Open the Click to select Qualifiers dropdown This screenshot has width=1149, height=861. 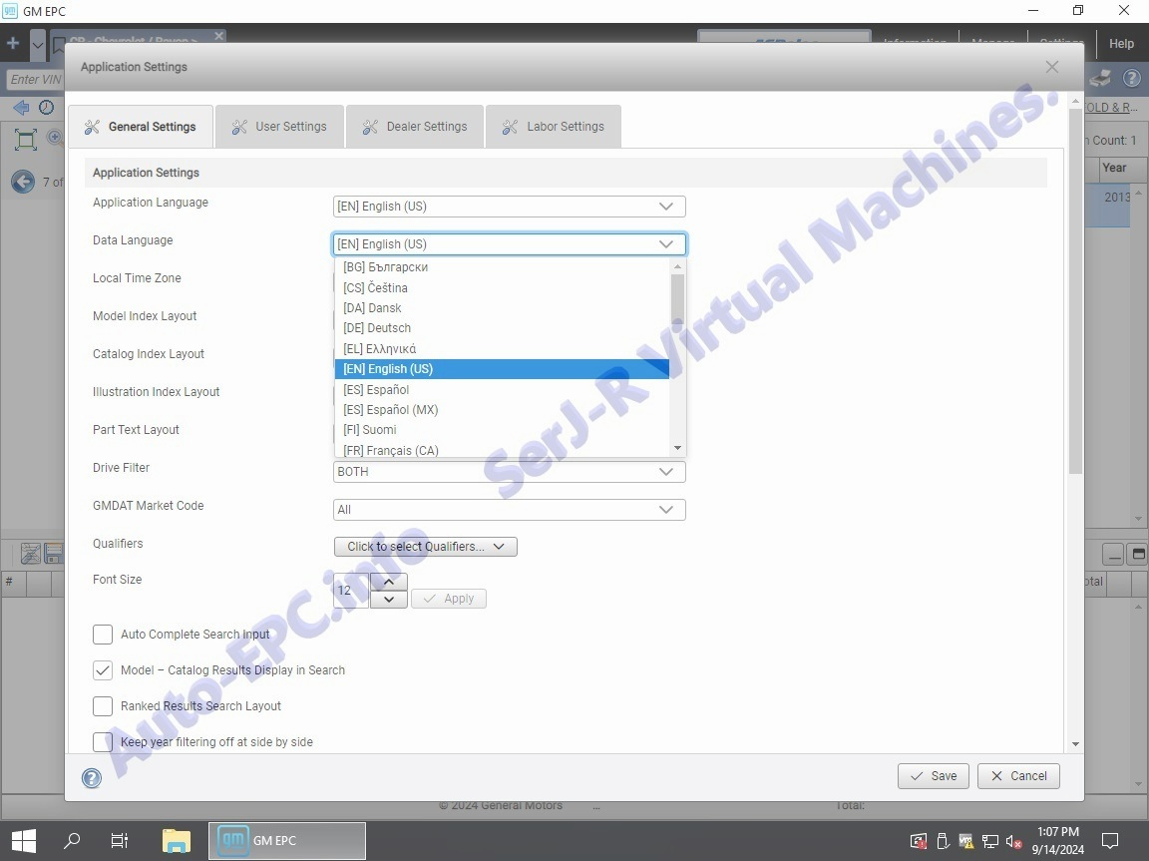click(425, 547)
